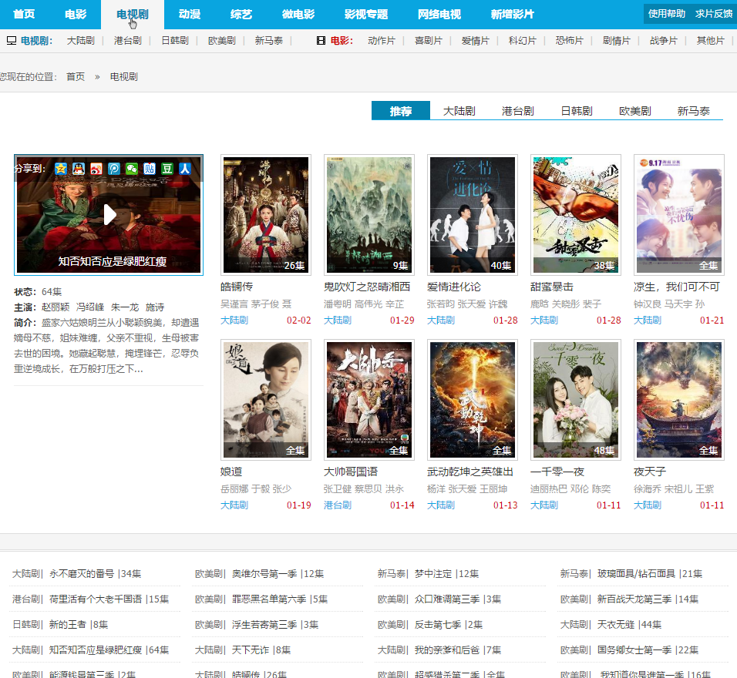Open the 爱情进化论 poster

[x=473, y=215]
